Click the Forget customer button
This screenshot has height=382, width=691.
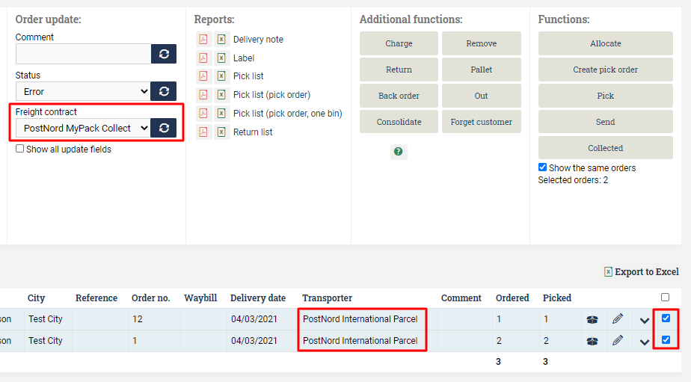[x=482, y=122]
